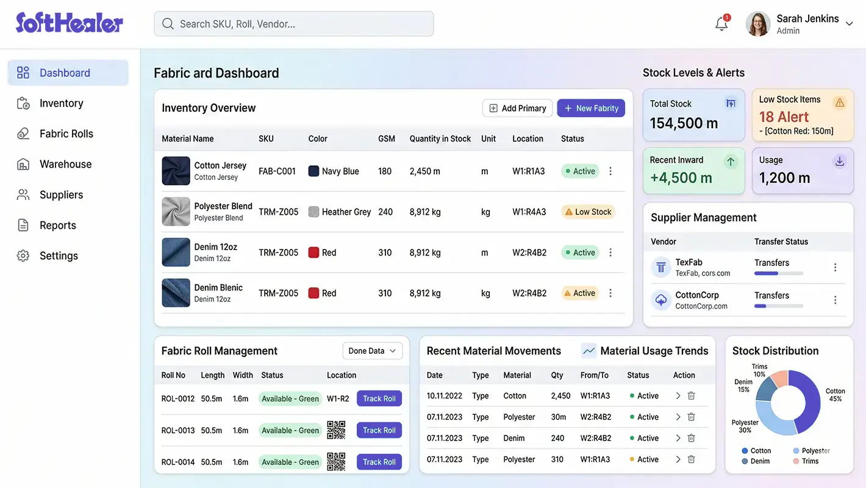The height and width of the screenshot is (488, 866).
Task: Click the SoftHealer logo
Action: click(x=68, y=23)
